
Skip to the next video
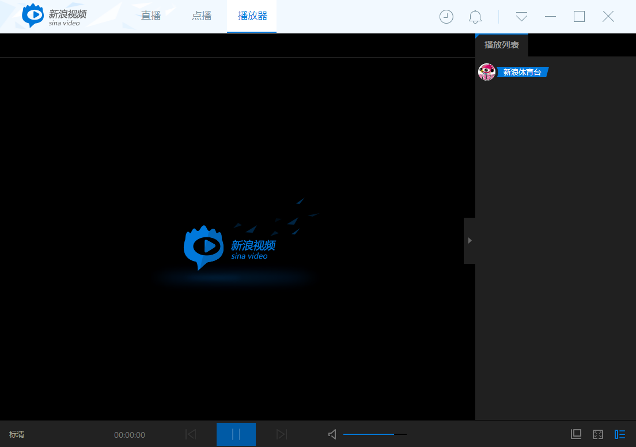pos(282,434)
